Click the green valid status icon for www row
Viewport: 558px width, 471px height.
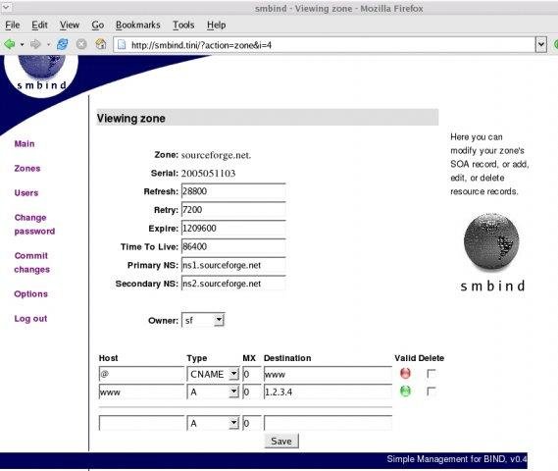coord(405,391)
